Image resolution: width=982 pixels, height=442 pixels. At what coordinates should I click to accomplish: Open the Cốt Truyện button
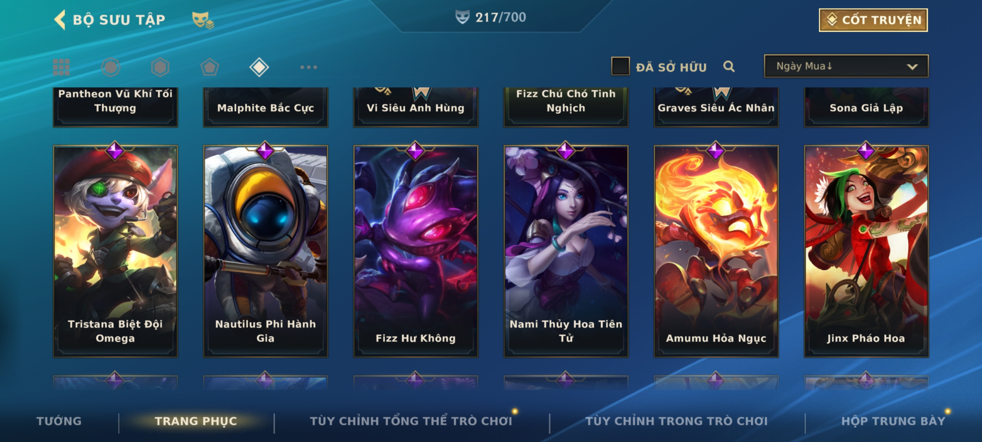[873, 20]
